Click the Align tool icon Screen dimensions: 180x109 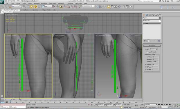(100, 7)
